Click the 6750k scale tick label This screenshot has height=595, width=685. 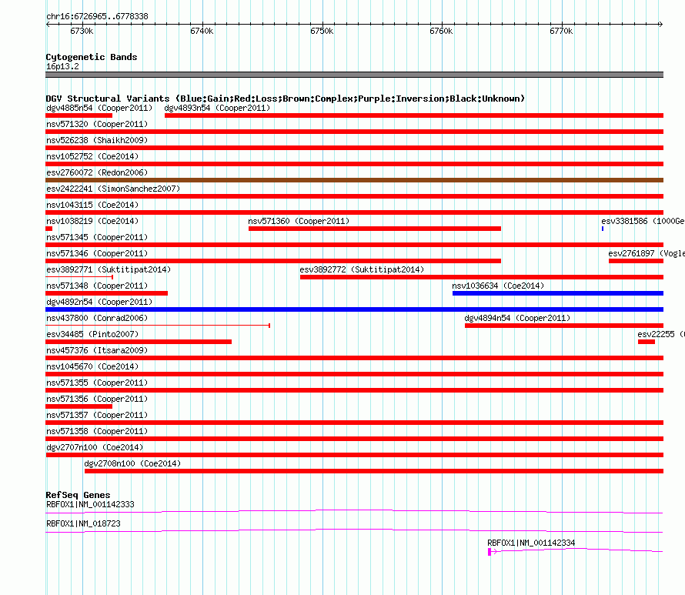(322, 31)
